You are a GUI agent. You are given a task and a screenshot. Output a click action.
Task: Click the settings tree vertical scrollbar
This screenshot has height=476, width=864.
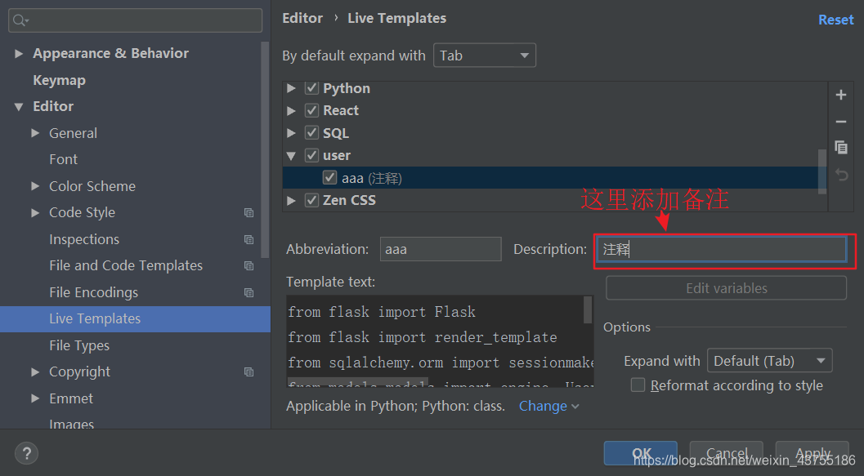point(265,149)
